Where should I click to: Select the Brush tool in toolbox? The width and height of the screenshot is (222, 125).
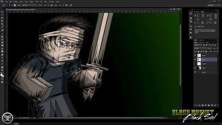tap(2, 33)
